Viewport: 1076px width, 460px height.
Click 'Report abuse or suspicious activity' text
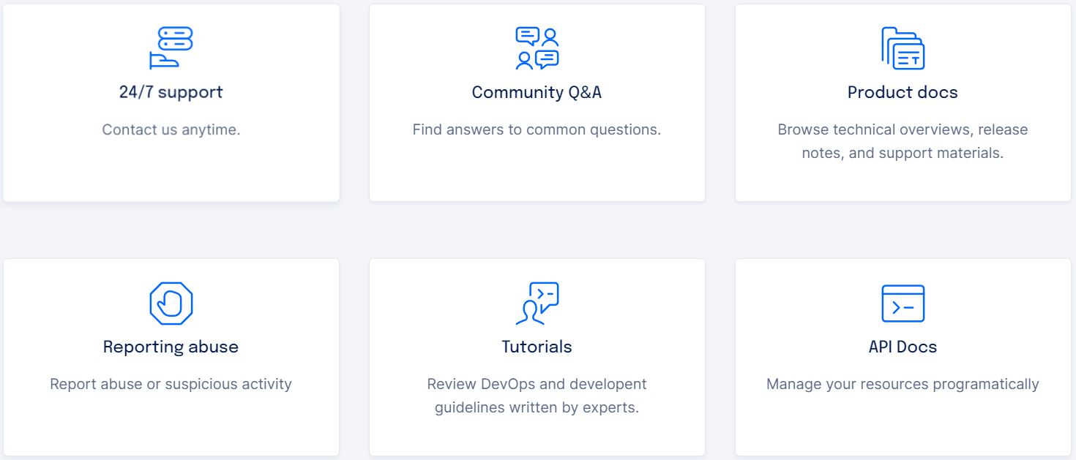pyautogui.click(x=171, y=384)
